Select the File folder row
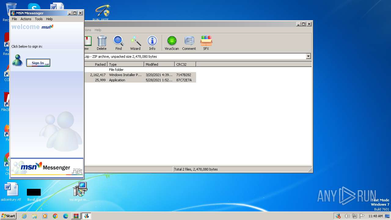The image size is (391, 220). coord(140,70)
